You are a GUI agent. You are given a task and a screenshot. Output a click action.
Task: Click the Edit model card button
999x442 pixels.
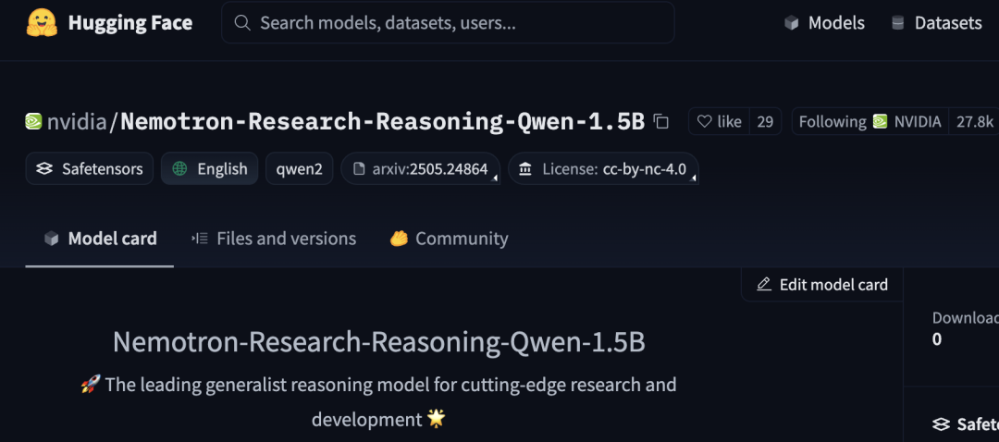pos(822,285)
